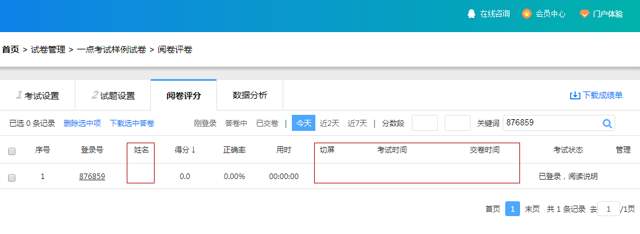Click the 正确率 column header

coord(234,150)
